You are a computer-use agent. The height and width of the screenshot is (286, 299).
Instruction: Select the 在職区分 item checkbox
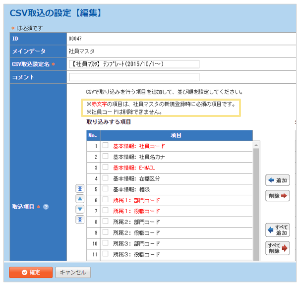point(105,178)
